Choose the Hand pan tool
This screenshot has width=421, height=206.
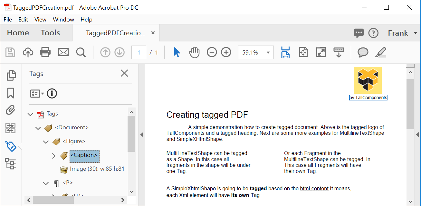(194, 52)
